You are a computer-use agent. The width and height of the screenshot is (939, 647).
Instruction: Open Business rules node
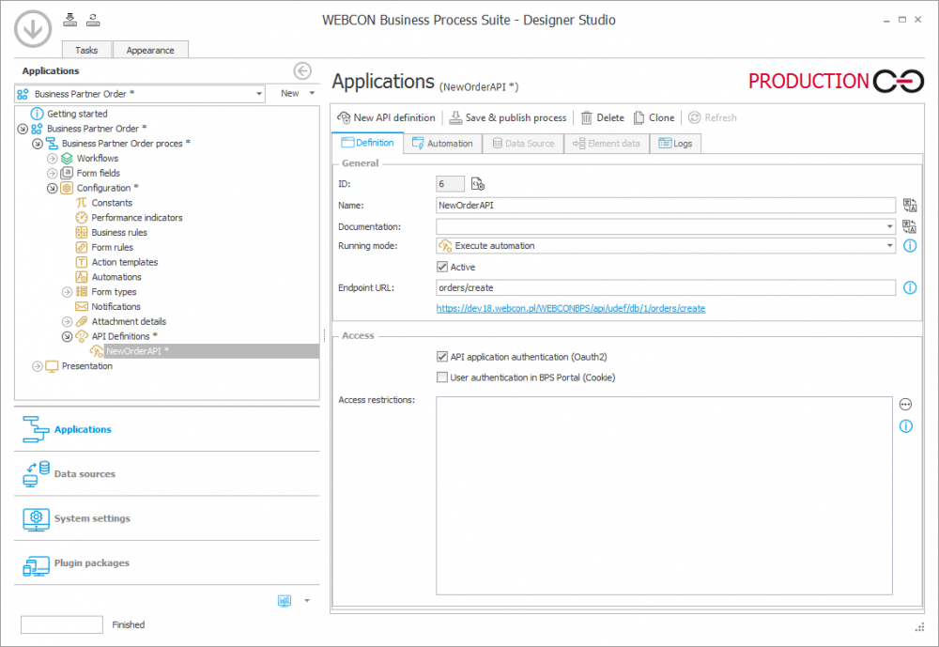pyautogui.click(x=118, y=233)
